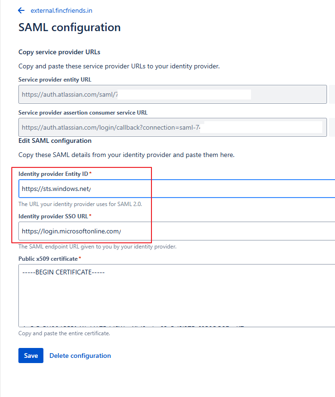The height and width of the screenshot is (397, 335).
Task: Return to previous page via back arrow
Action: coord(20,10)
